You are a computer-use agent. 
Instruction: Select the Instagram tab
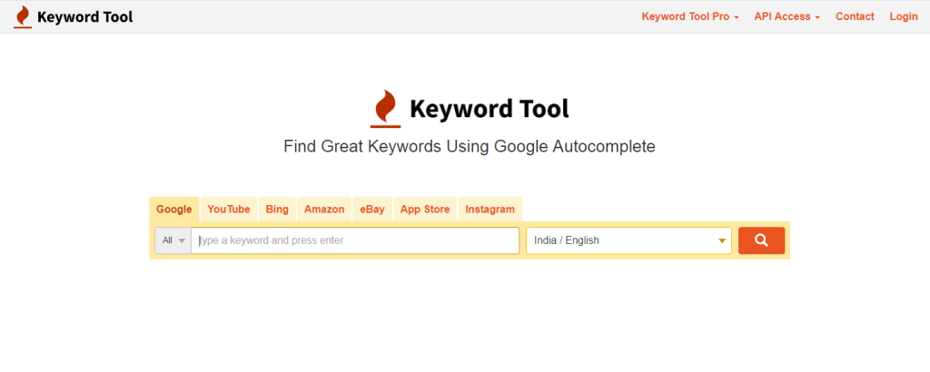point(490,209)
